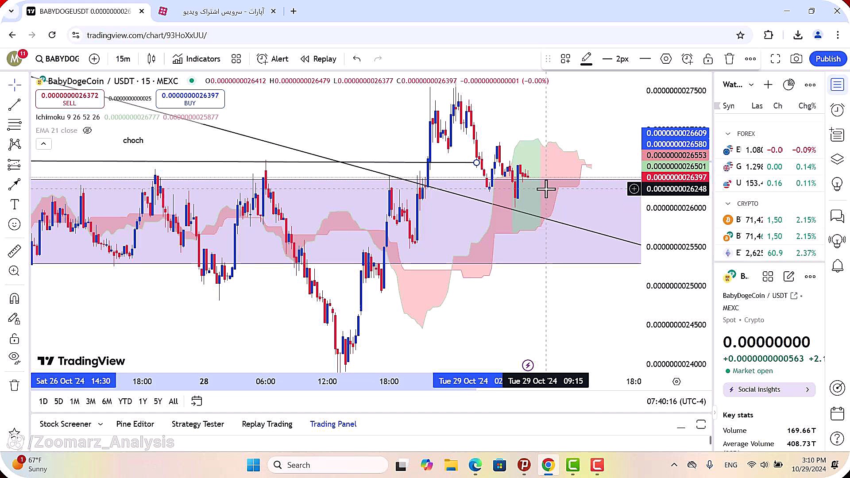Toggle EMA 21 indicator visibility
Viewport: 850px width, 478px height.
tap(87, 130)
